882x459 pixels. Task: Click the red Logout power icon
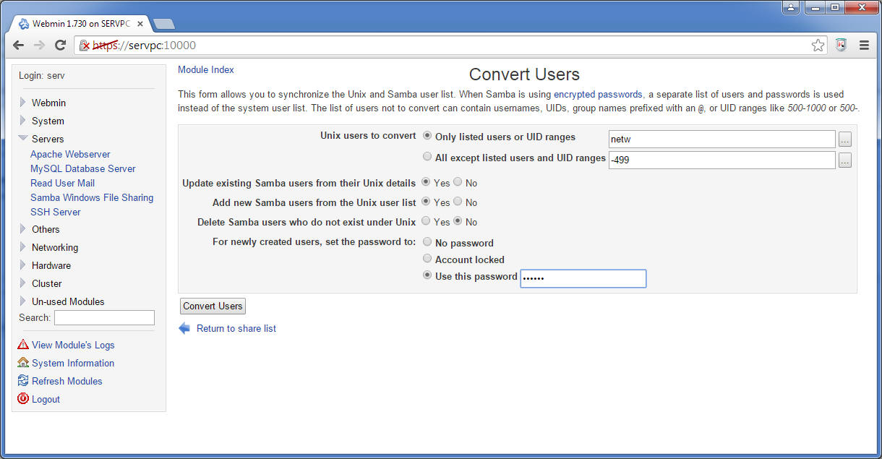point(23,399)
